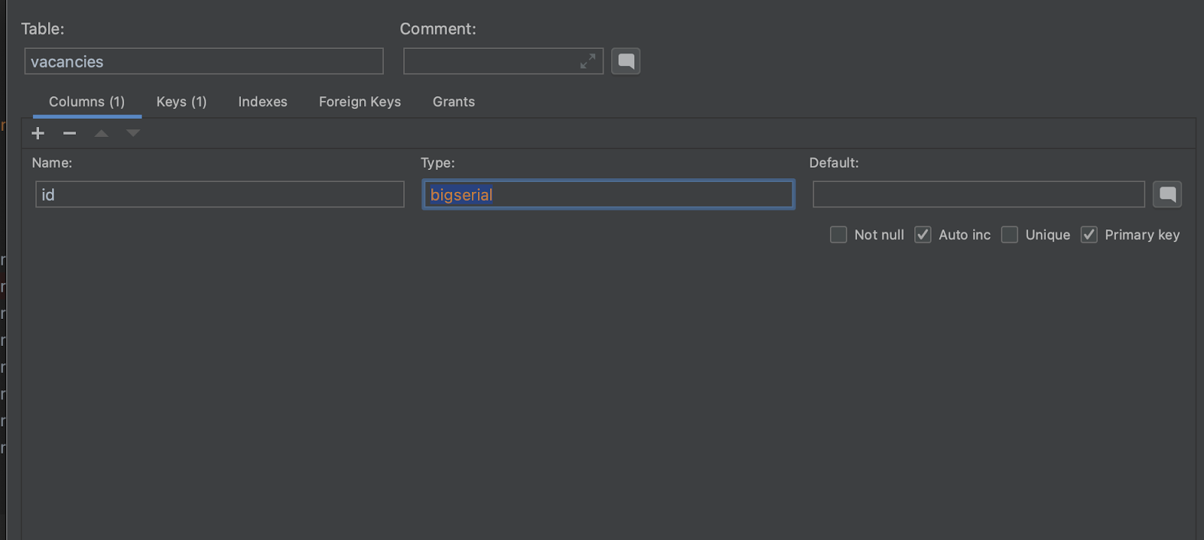Add a new column with plus icon
1204x540 pixels.
pyautogui.click(x=38, y=133)
